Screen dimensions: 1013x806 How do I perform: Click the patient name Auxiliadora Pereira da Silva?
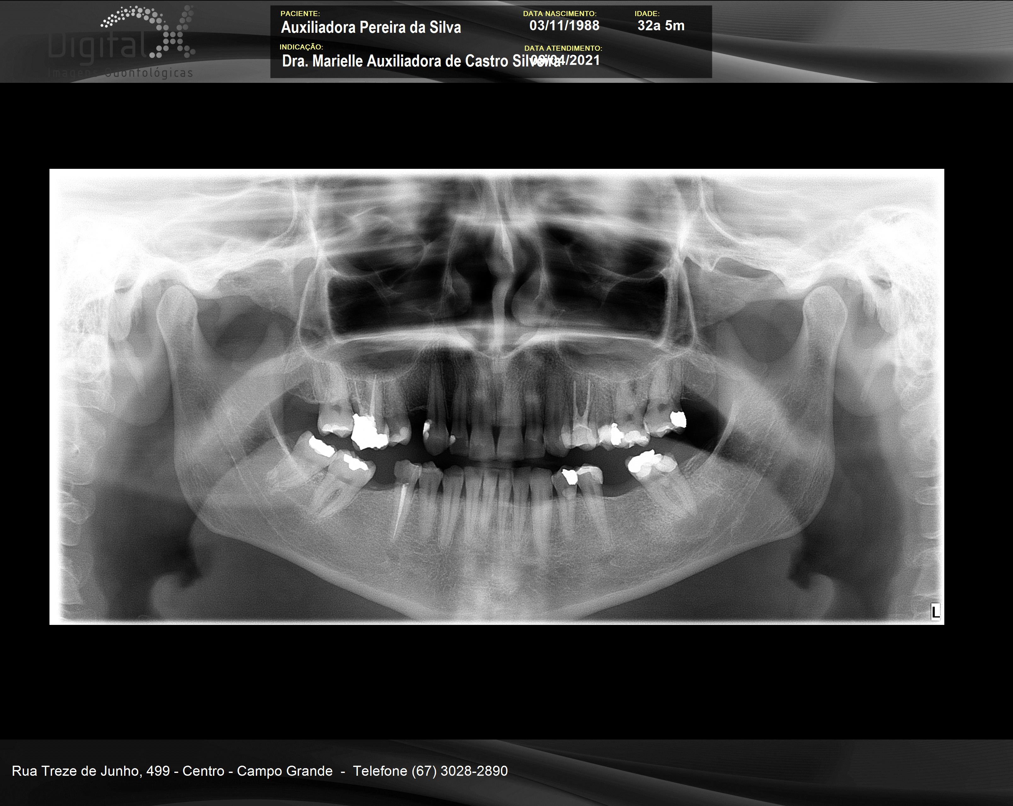pyautogui.click(x=371, y=27)
